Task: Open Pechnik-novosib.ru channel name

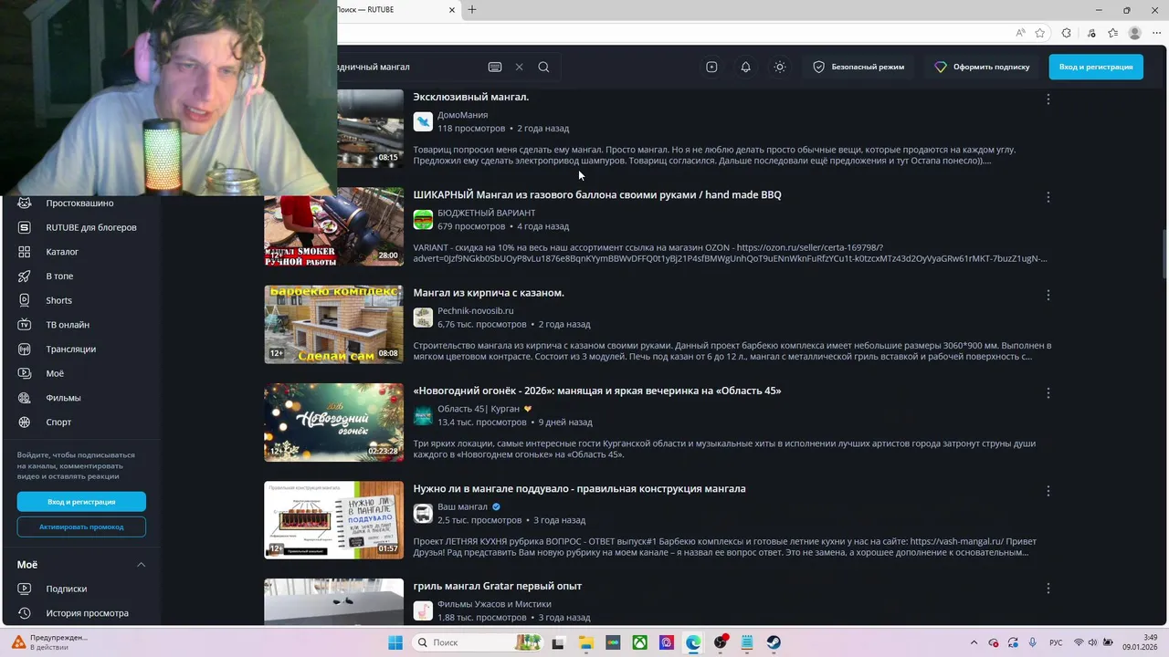Action: coord(475,310)
